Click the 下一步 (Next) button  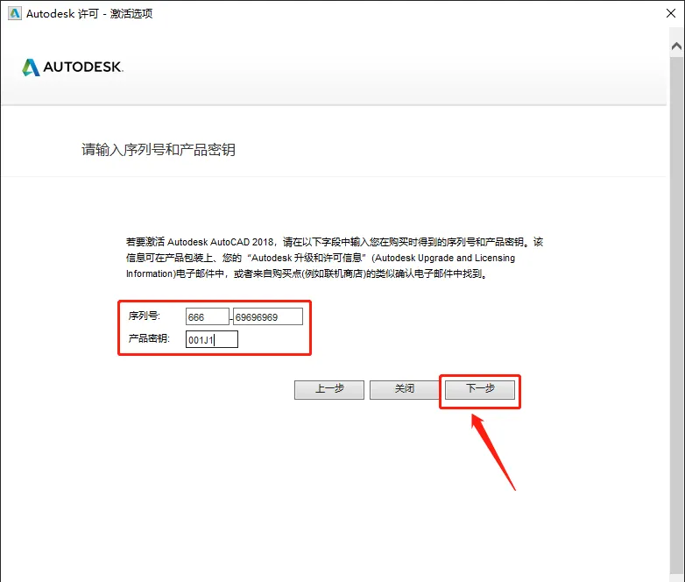coord(480,389)
